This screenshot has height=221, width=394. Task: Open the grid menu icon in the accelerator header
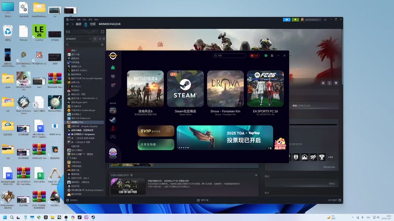[x=272, y=55]
